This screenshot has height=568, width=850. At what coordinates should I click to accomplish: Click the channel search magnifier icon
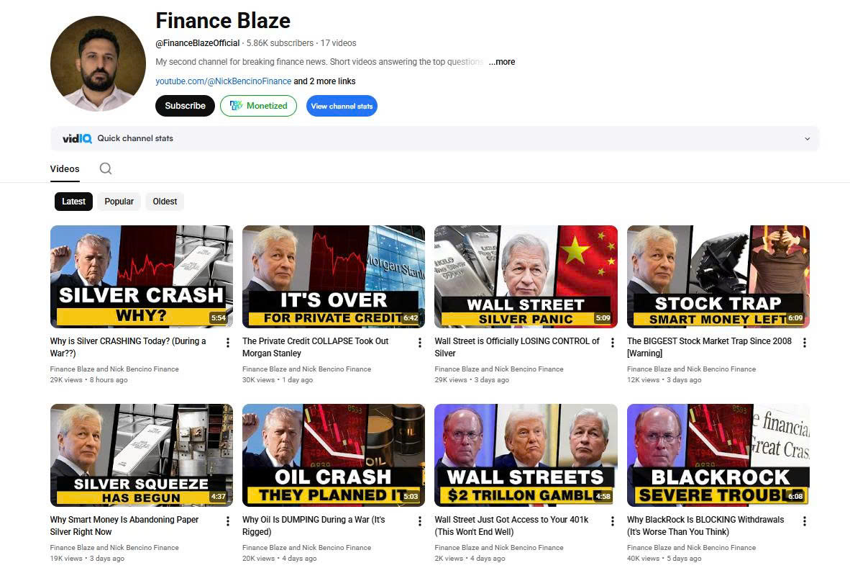coord(106,168)
